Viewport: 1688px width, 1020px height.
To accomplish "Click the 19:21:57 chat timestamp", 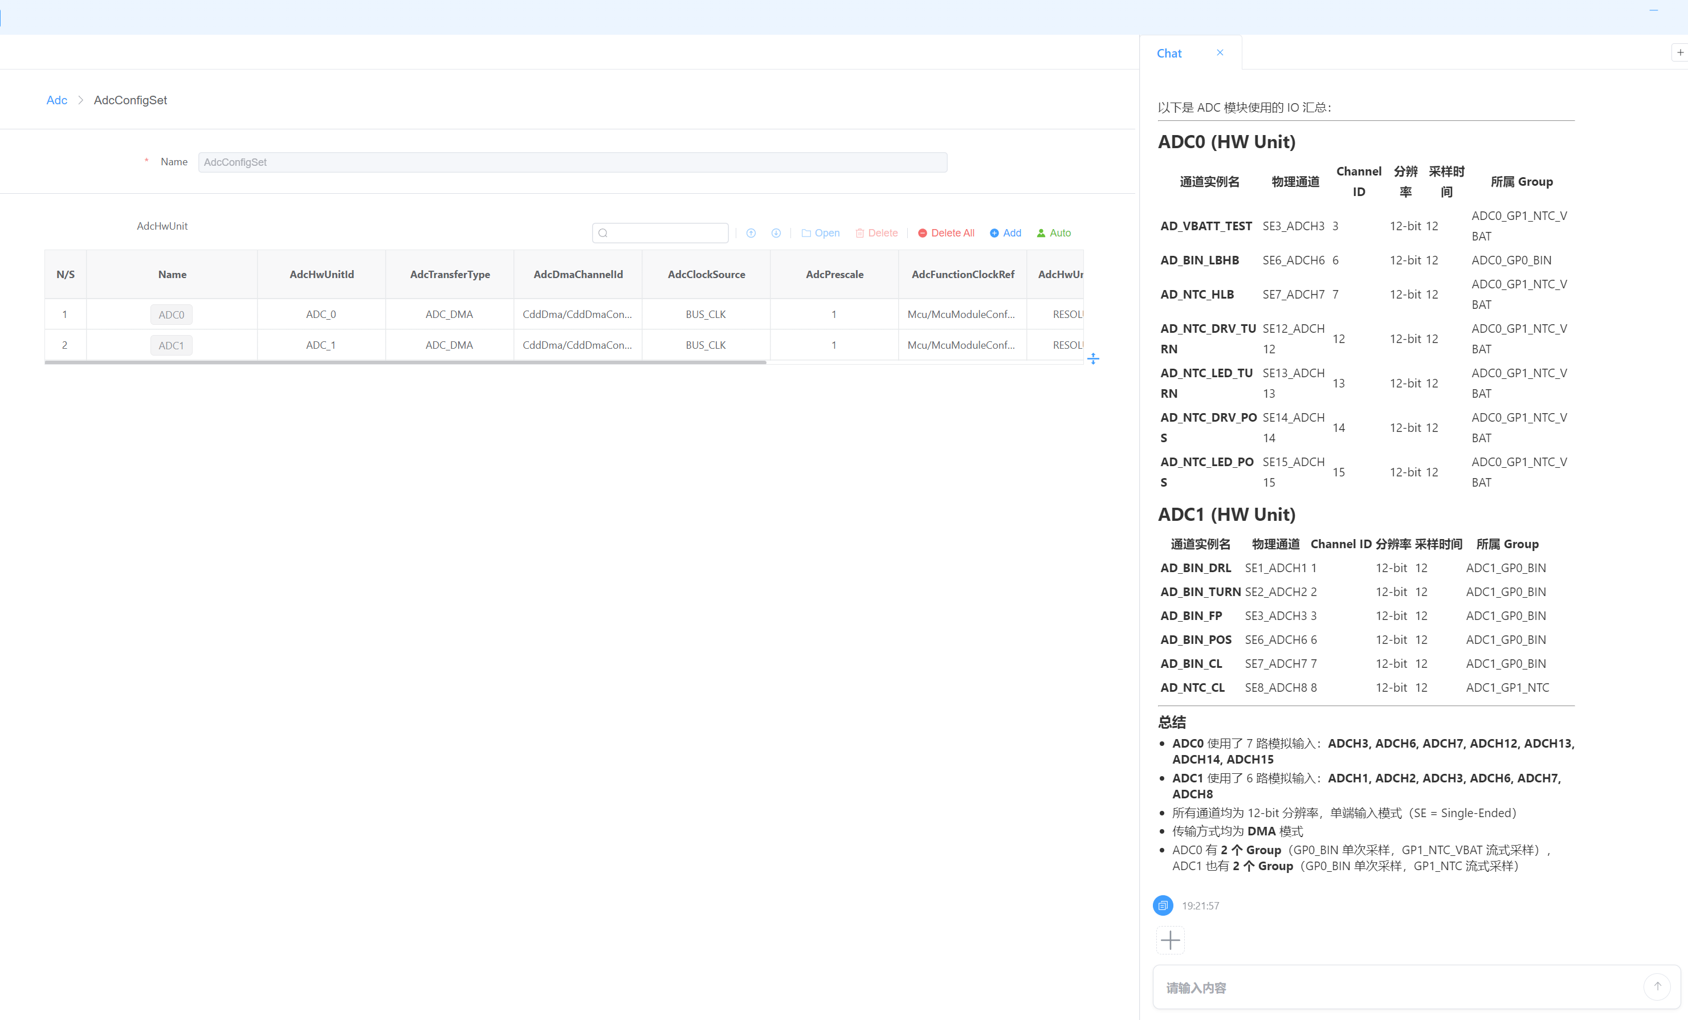I will [x=1200, y=905].
